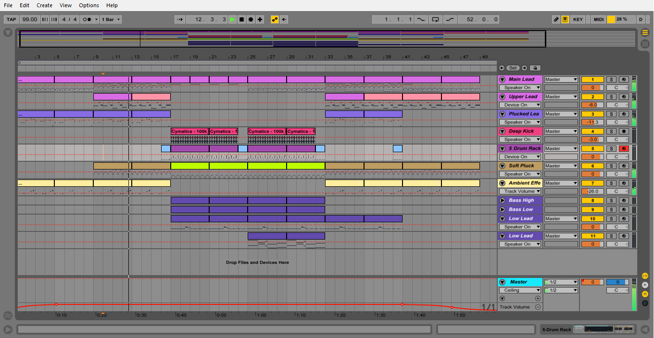Click the TAP tempo button
This screenshot has width=654, height=338.
point(11,19)
